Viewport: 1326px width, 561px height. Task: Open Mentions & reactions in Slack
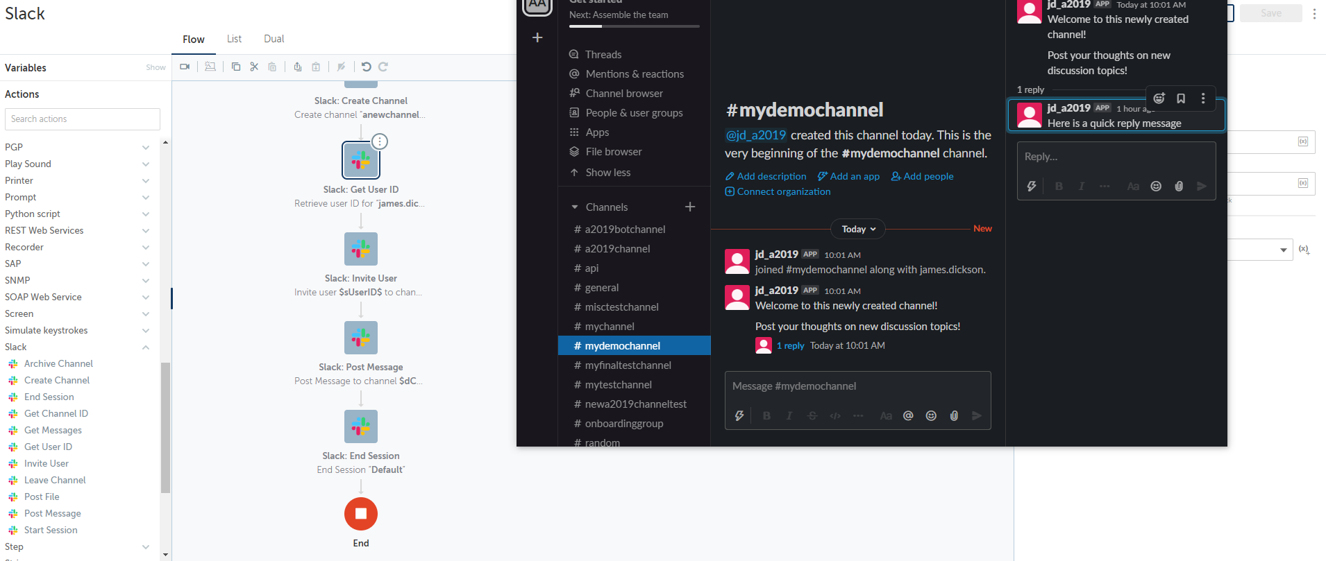point(635,74)
